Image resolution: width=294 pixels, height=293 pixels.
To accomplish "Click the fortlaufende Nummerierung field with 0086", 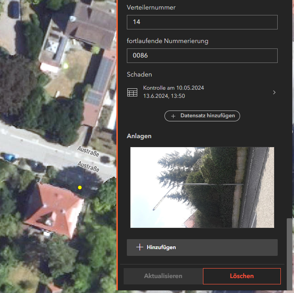I will tap(202, 56).
